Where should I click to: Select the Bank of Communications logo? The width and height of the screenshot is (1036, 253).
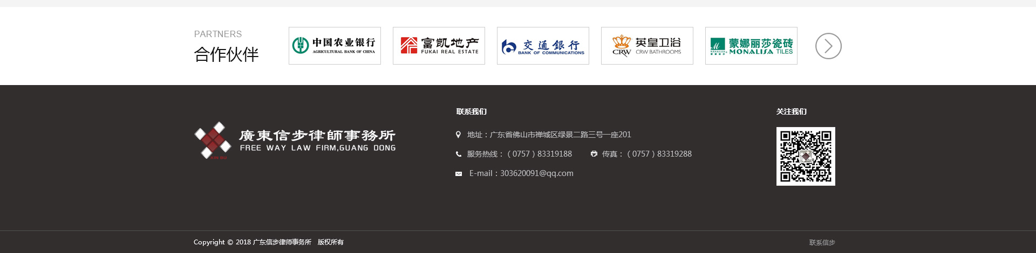click(543, 46)
